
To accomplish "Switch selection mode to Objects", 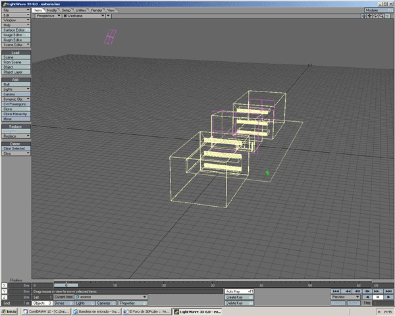I will coord(42,303).
